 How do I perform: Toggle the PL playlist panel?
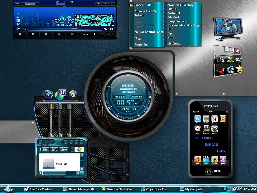[x=105, y=29]
